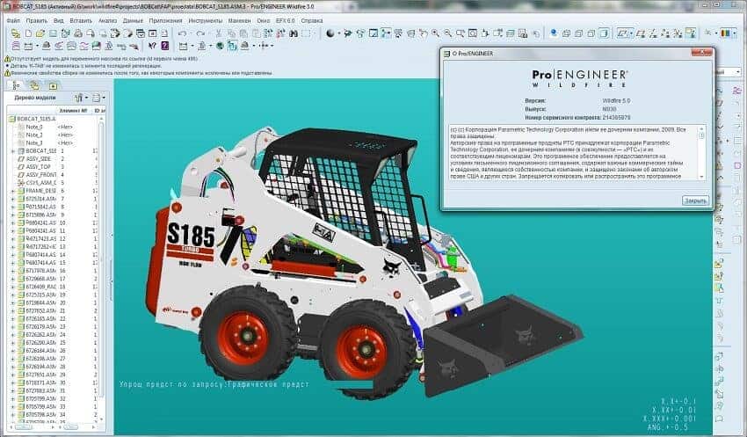Click the green globe icon in second toolbar
747x437 pixels.
click(220, 46)
